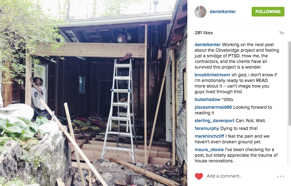This screenshot has width=291, height=186.
Task: Click the danielkanter username in header
Action: (x=223, y=12)
